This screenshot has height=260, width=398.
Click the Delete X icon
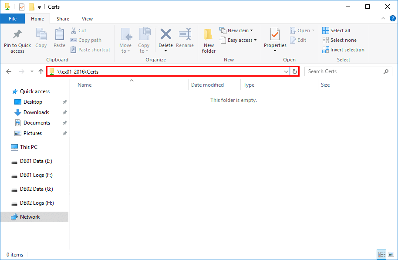(166, 34)
